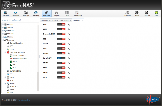Screen dimensions: 162x106
Task: Open the System toolbar icon
Action: pos(6,14)
